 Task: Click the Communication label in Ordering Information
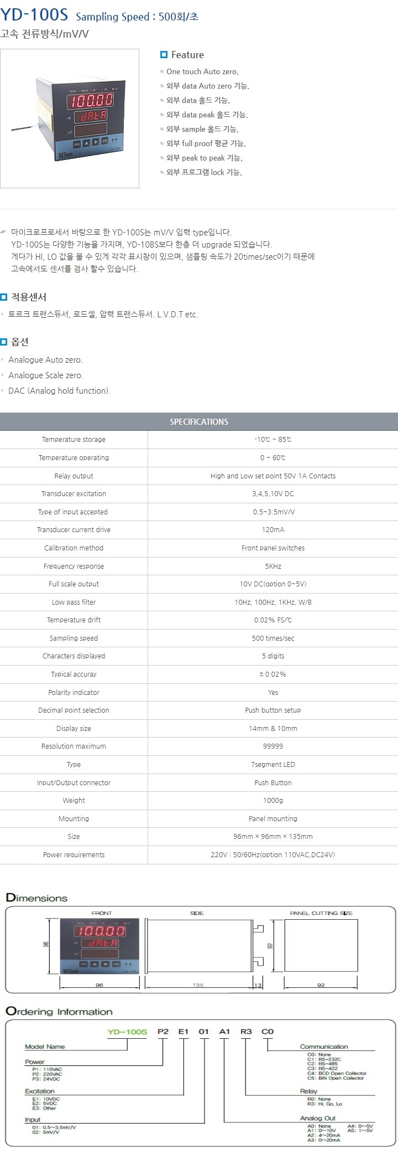[x=324, y=1047]
